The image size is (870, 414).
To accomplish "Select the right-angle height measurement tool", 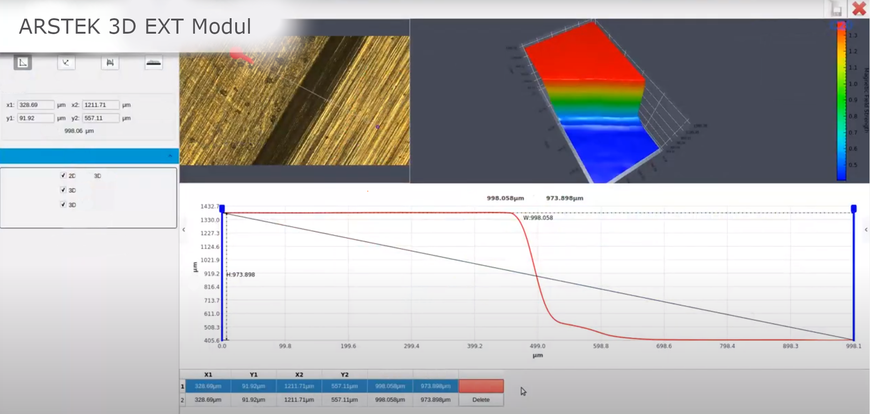I will coord(23,62).
